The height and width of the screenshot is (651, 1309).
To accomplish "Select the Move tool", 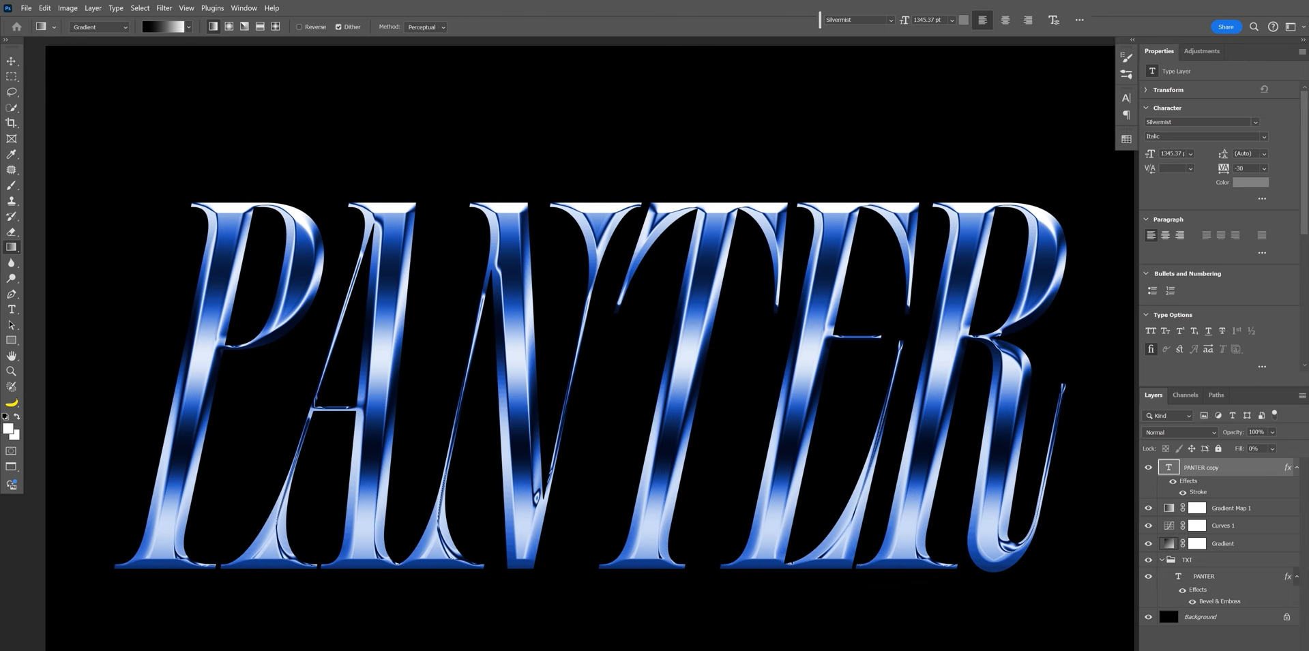I will tap(12, 61).
